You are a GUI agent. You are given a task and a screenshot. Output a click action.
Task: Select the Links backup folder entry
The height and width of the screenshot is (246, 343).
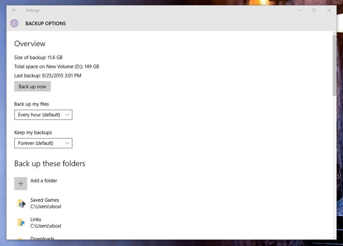(45, 223)
